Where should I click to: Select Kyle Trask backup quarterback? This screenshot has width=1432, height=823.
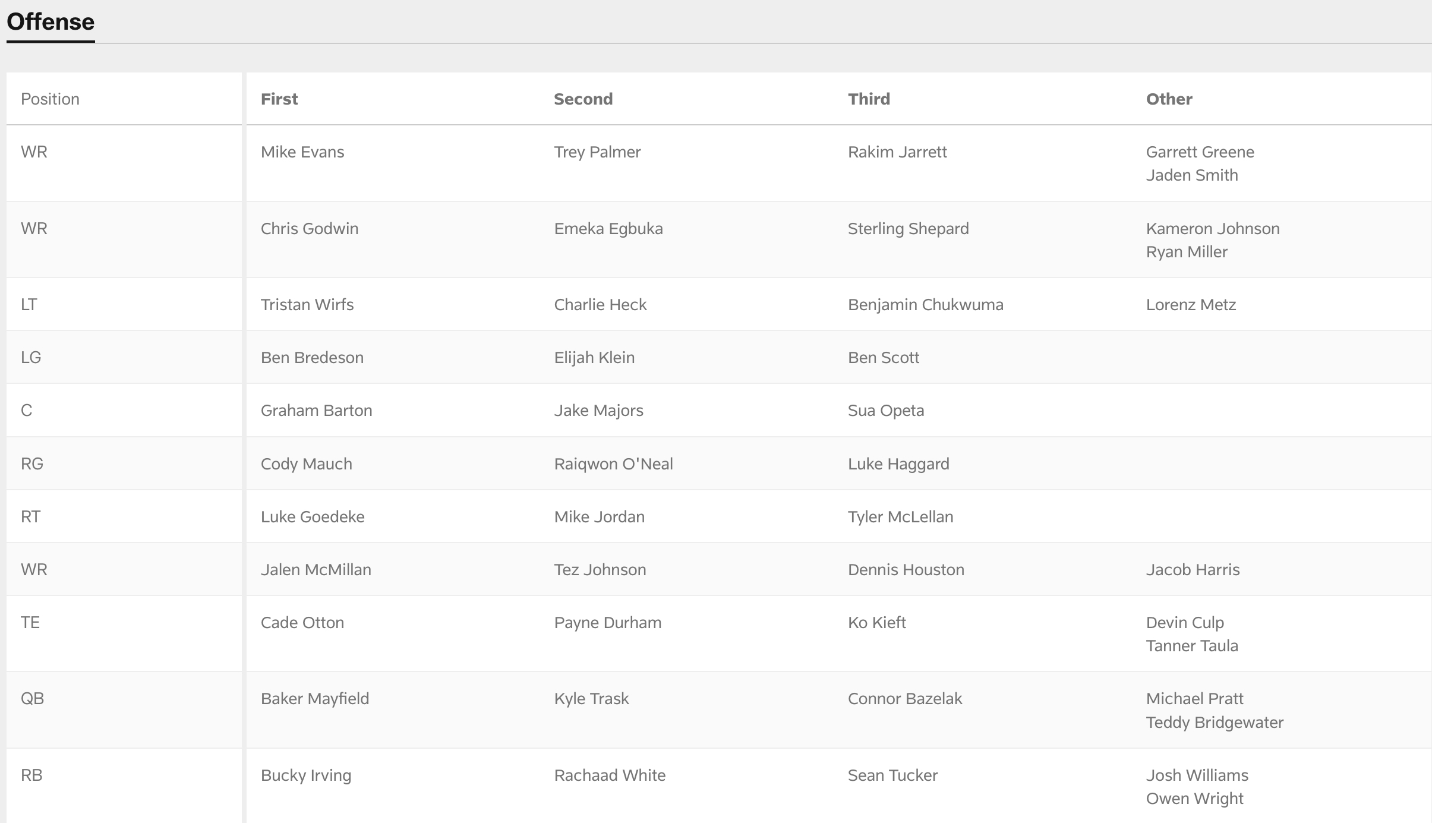(591, 699)
